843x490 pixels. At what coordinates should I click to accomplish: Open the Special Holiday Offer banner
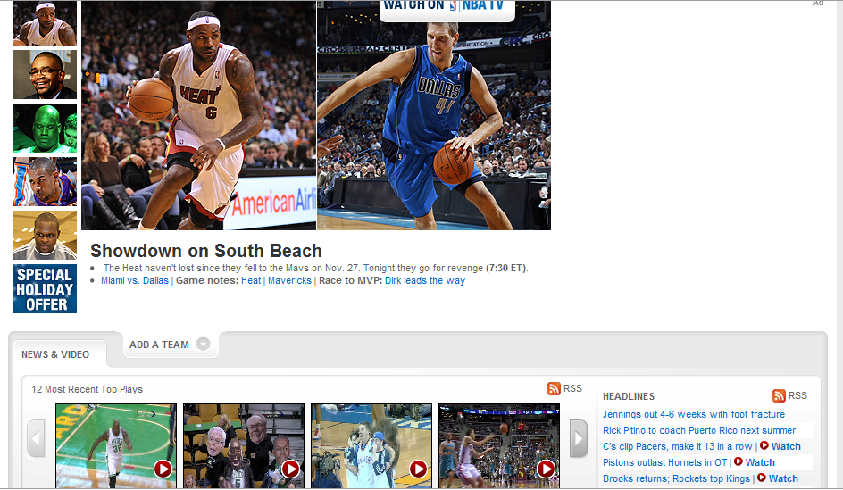tap(45, 289)
